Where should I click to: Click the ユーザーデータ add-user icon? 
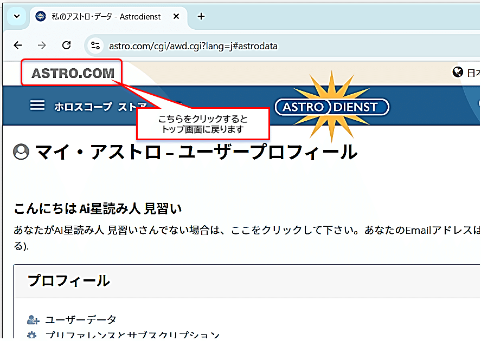tap(33, 320)
